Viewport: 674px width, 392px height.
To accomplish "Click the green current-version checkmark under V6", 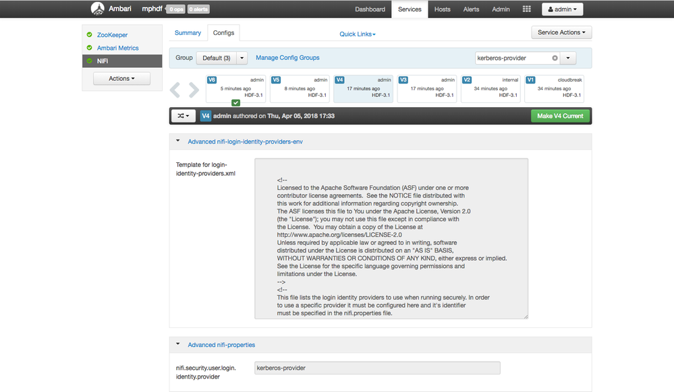I will point(235,102).
